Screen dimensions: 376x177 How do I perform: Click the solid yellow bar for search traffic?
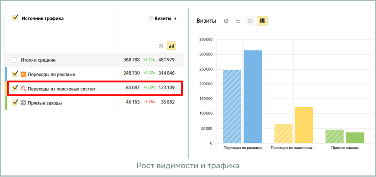click(304, 125)
